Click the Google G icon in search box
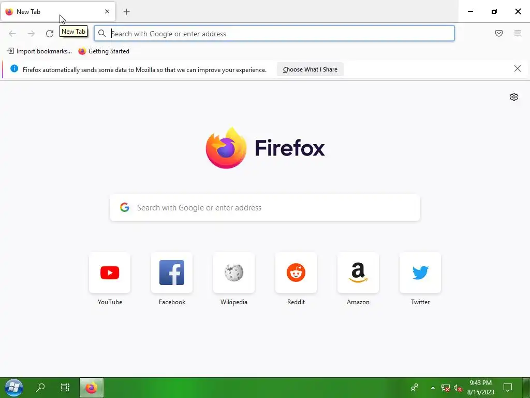530x398 pixels. [125, 207]
